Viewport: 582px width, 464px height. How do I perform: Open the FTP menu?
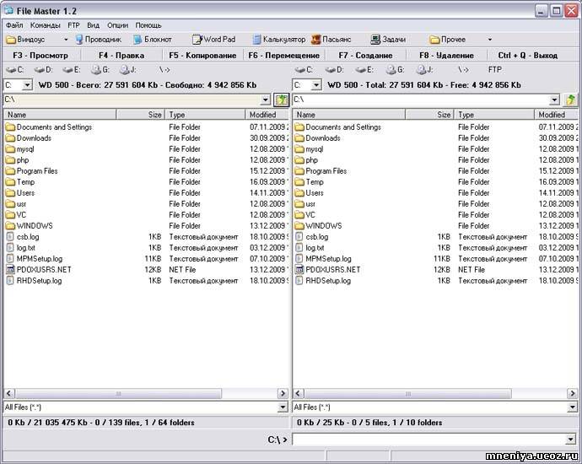[73, 25]
